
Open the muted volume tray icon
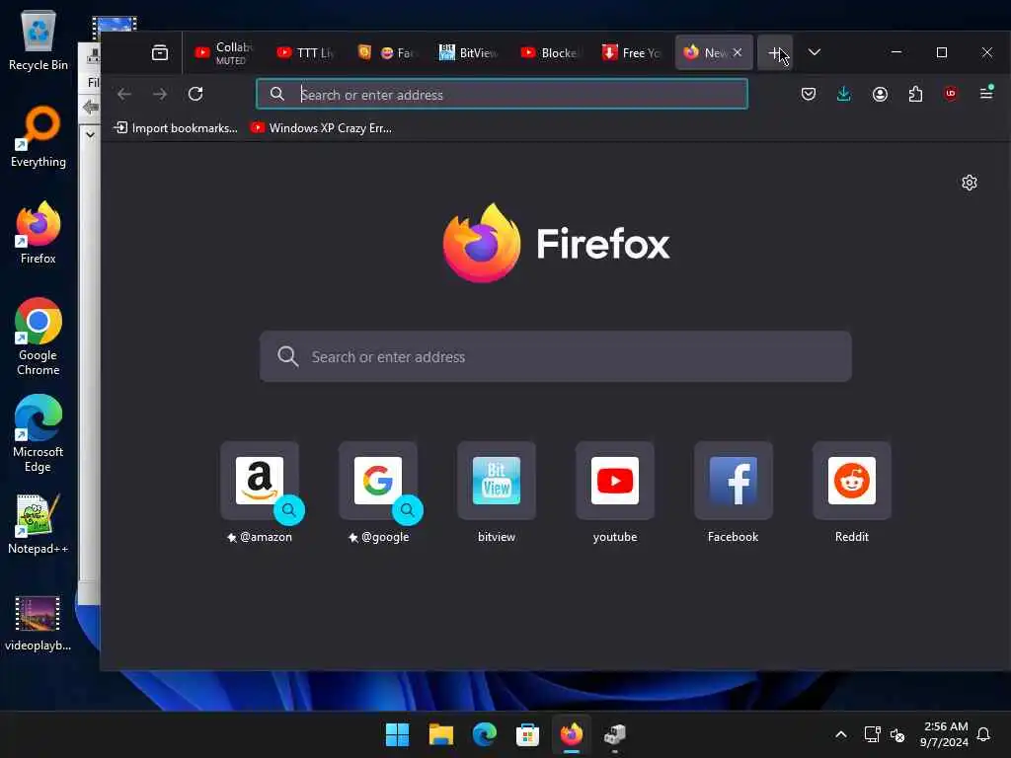click(896, 734)
